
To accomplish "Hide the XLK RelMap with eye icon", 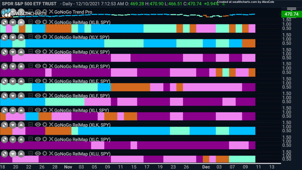I will pyautogui.click(x=38, y=125).
